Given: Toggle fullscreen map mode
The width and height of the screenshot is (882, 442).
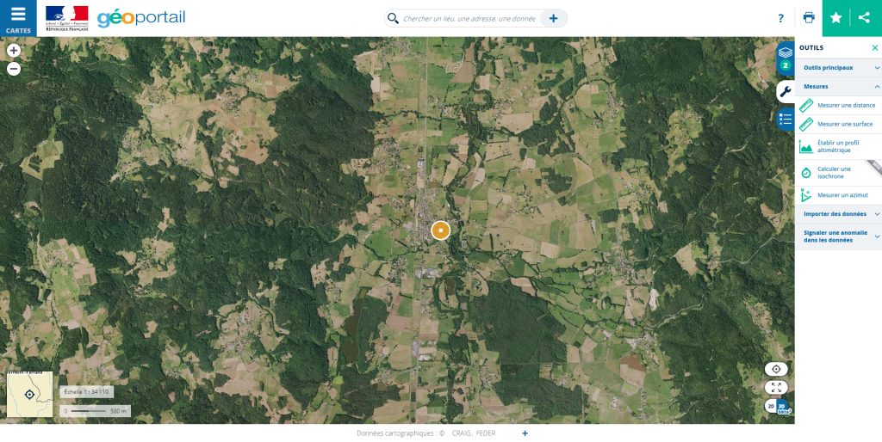Looking at the screenshot, I should pyautogui.click(x=776, y=388).
